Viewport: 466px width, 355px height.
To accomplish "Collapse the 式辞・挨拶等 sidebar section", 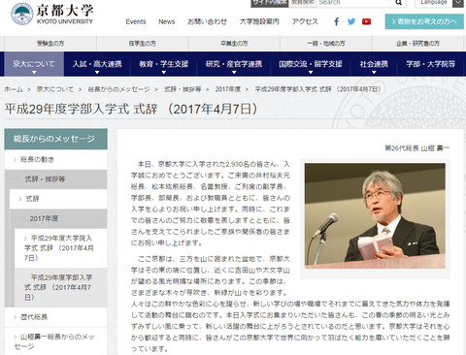I will pyautogui.click(x=55, y=179).
